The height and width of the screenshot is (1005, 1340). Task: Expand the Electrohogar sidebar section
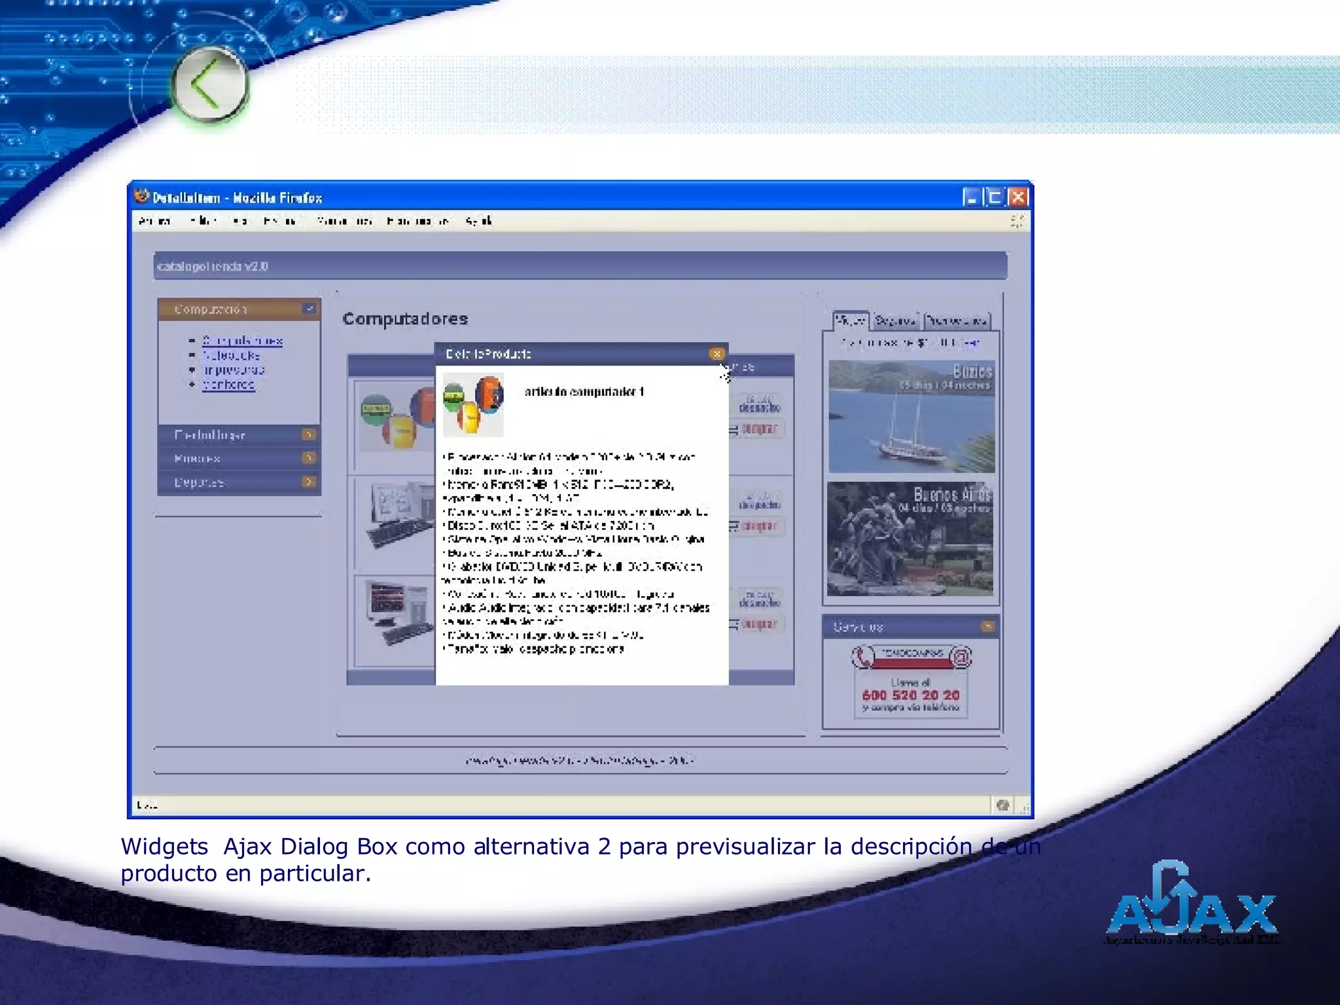[309, 434]
